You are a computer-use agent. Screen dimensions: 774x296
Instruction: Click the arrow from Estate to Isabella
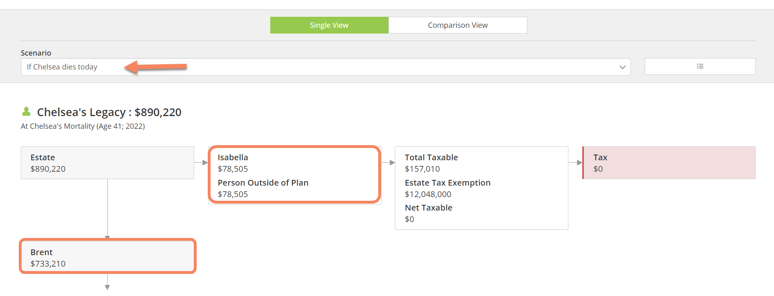click(201, 163)
